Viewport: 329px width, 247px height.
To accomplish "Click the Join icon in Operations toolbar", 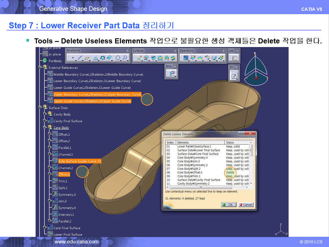I will tap(186, 58).
